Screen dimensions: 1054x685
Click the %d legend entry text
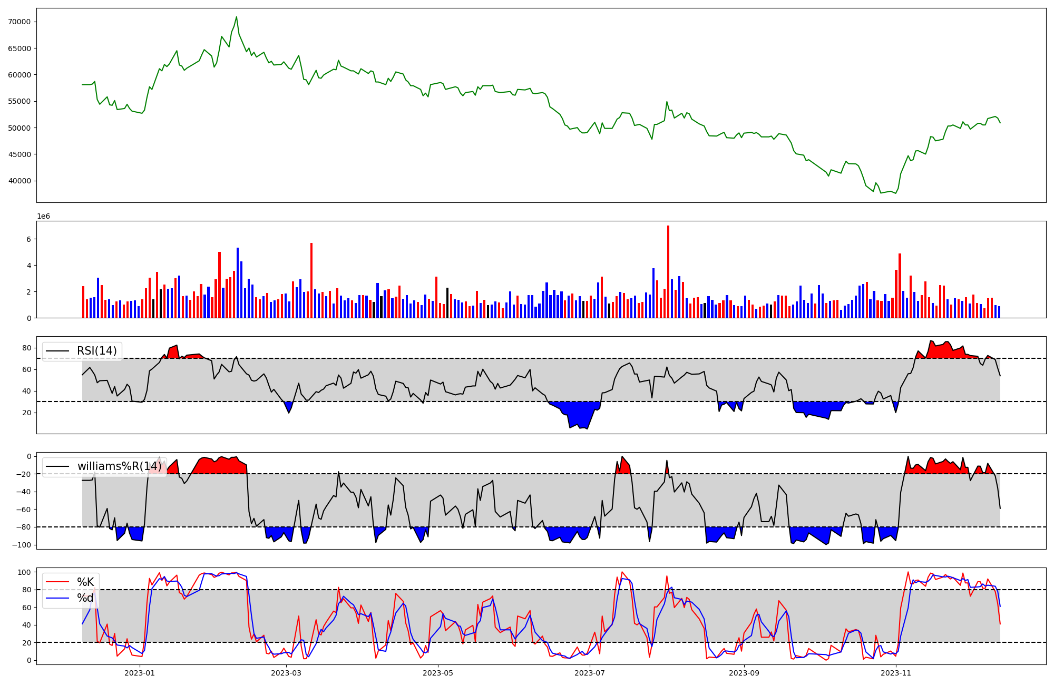[85, 598]
